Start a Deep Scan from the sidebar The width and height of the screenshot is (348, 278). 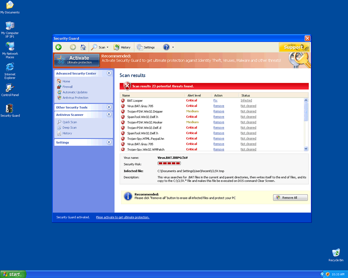tap(69, 128)
